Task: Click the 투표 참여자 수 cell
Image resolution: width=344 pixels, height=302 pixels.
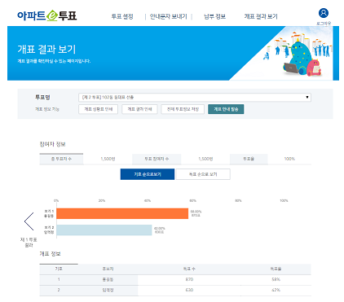Action: (157, 159)
